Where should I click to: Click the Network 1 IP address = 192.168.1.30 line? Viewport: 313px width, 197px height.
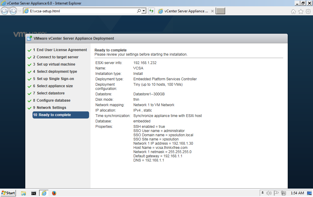pyautogui.click(x=163, y=143)
